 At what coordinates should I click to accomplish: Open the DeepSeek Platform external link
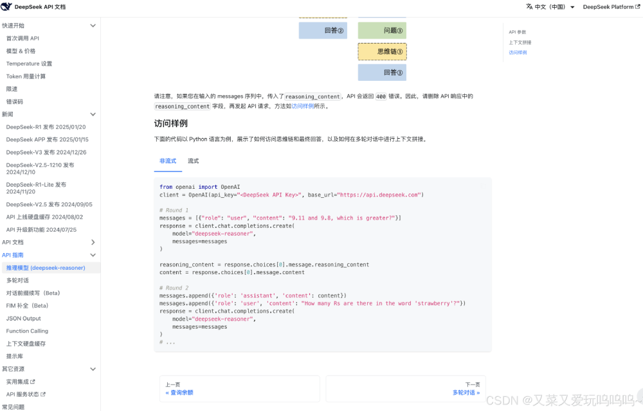pyautogui.click(x=611, y=7)
